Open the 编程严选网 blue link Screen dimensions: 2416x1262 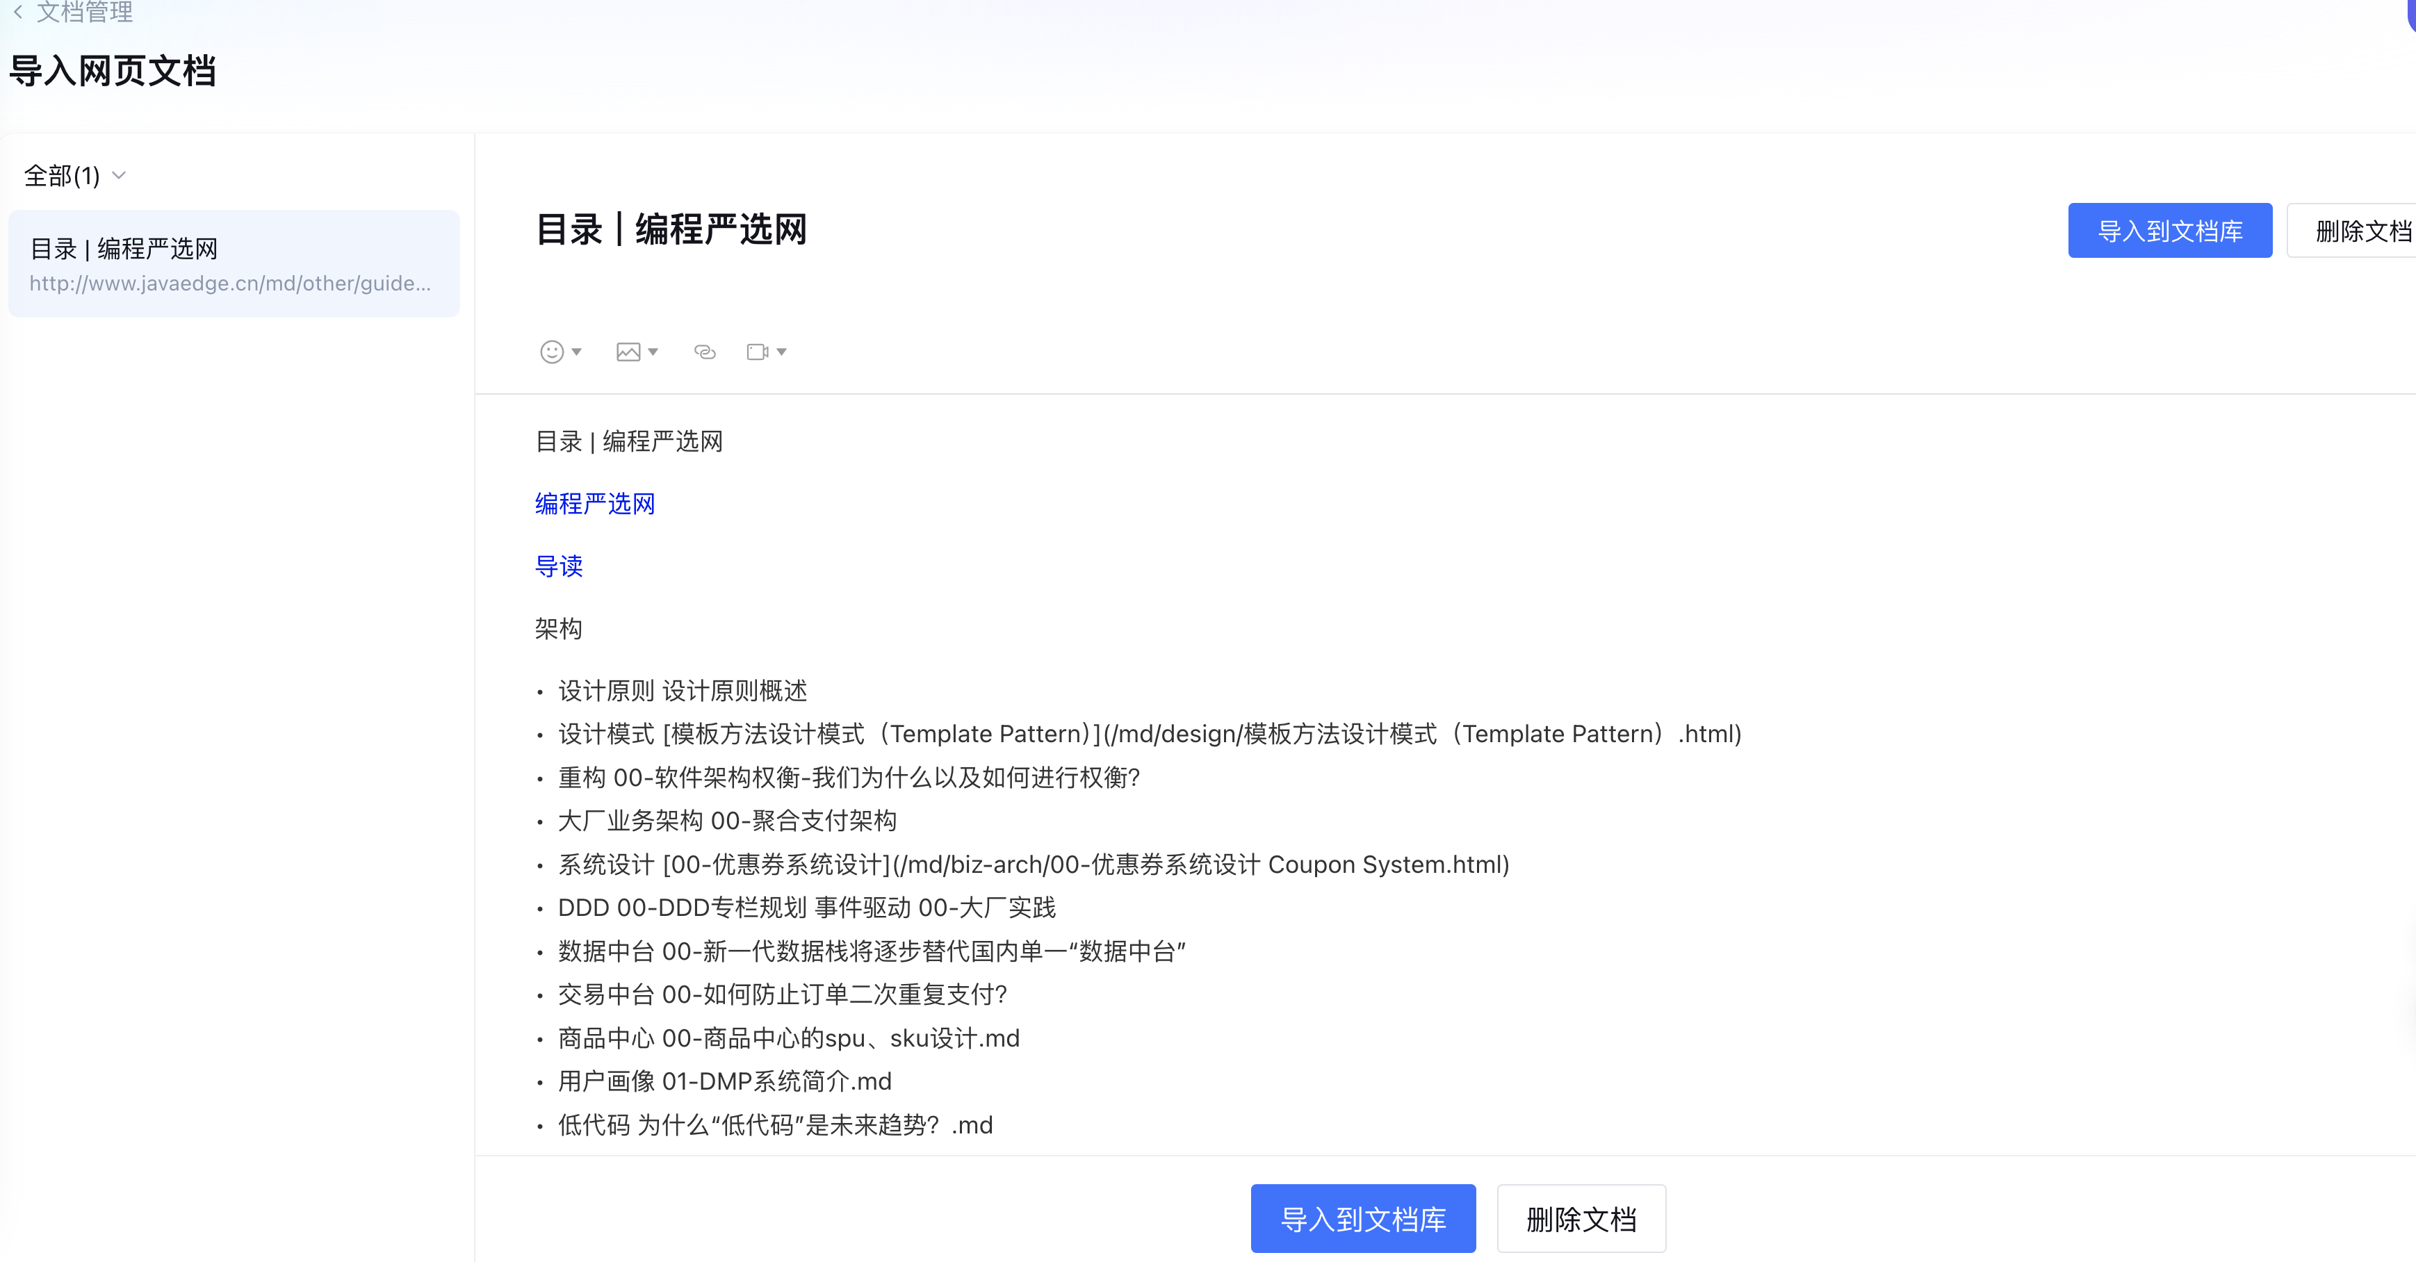[595, 504]
